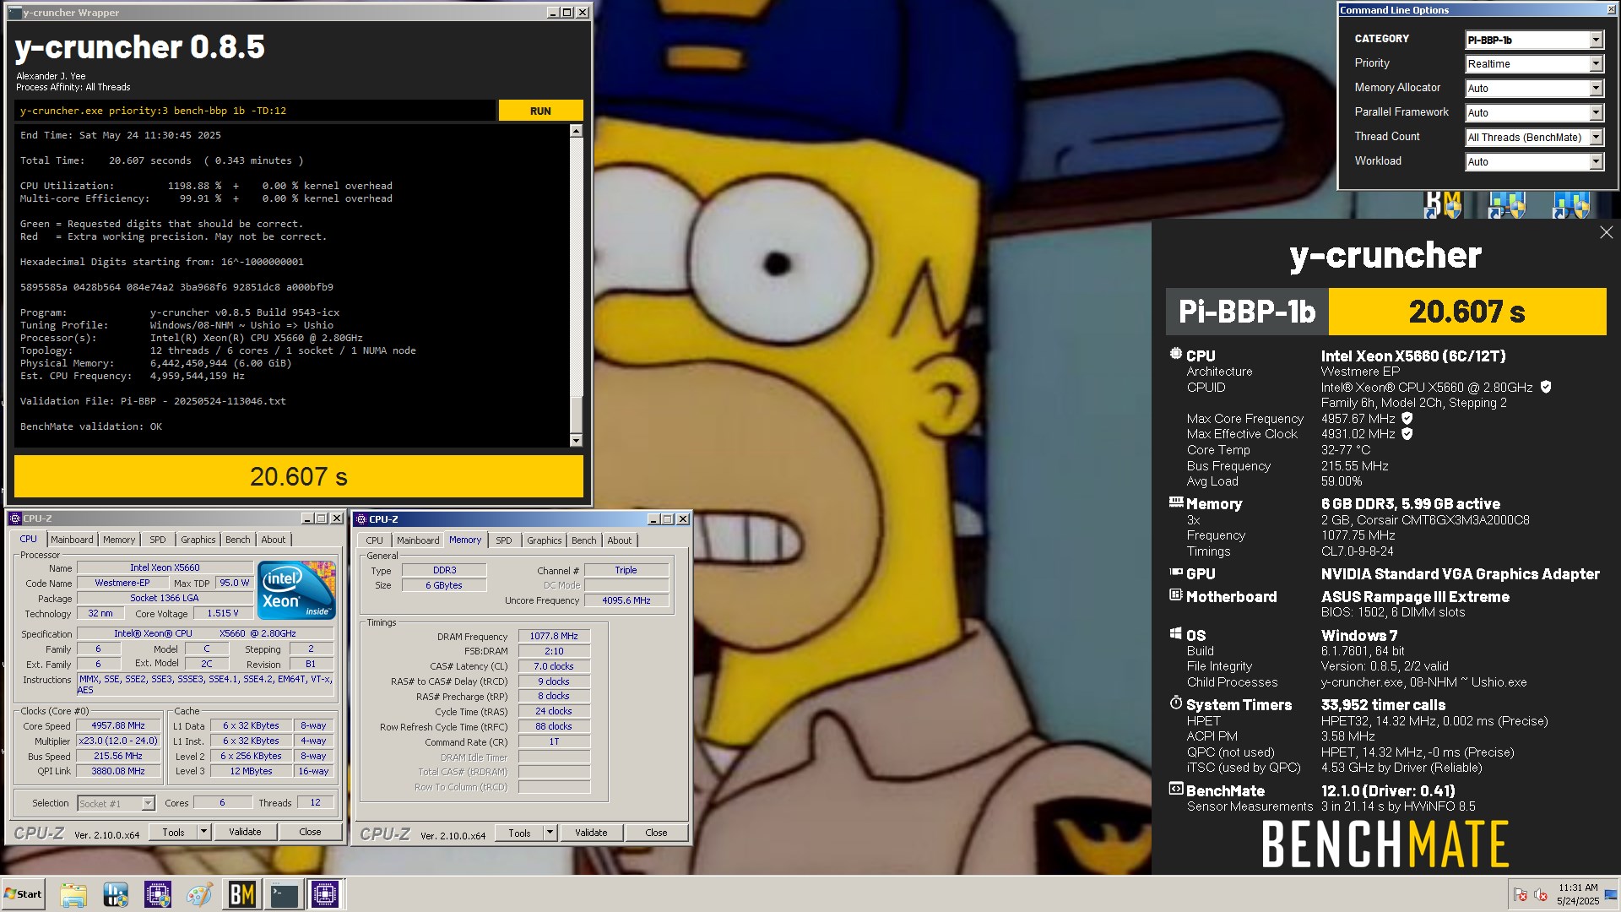Click Validate in the right CPU-Z window
This screenshot has width=1621, height=912.
(591, 833)
